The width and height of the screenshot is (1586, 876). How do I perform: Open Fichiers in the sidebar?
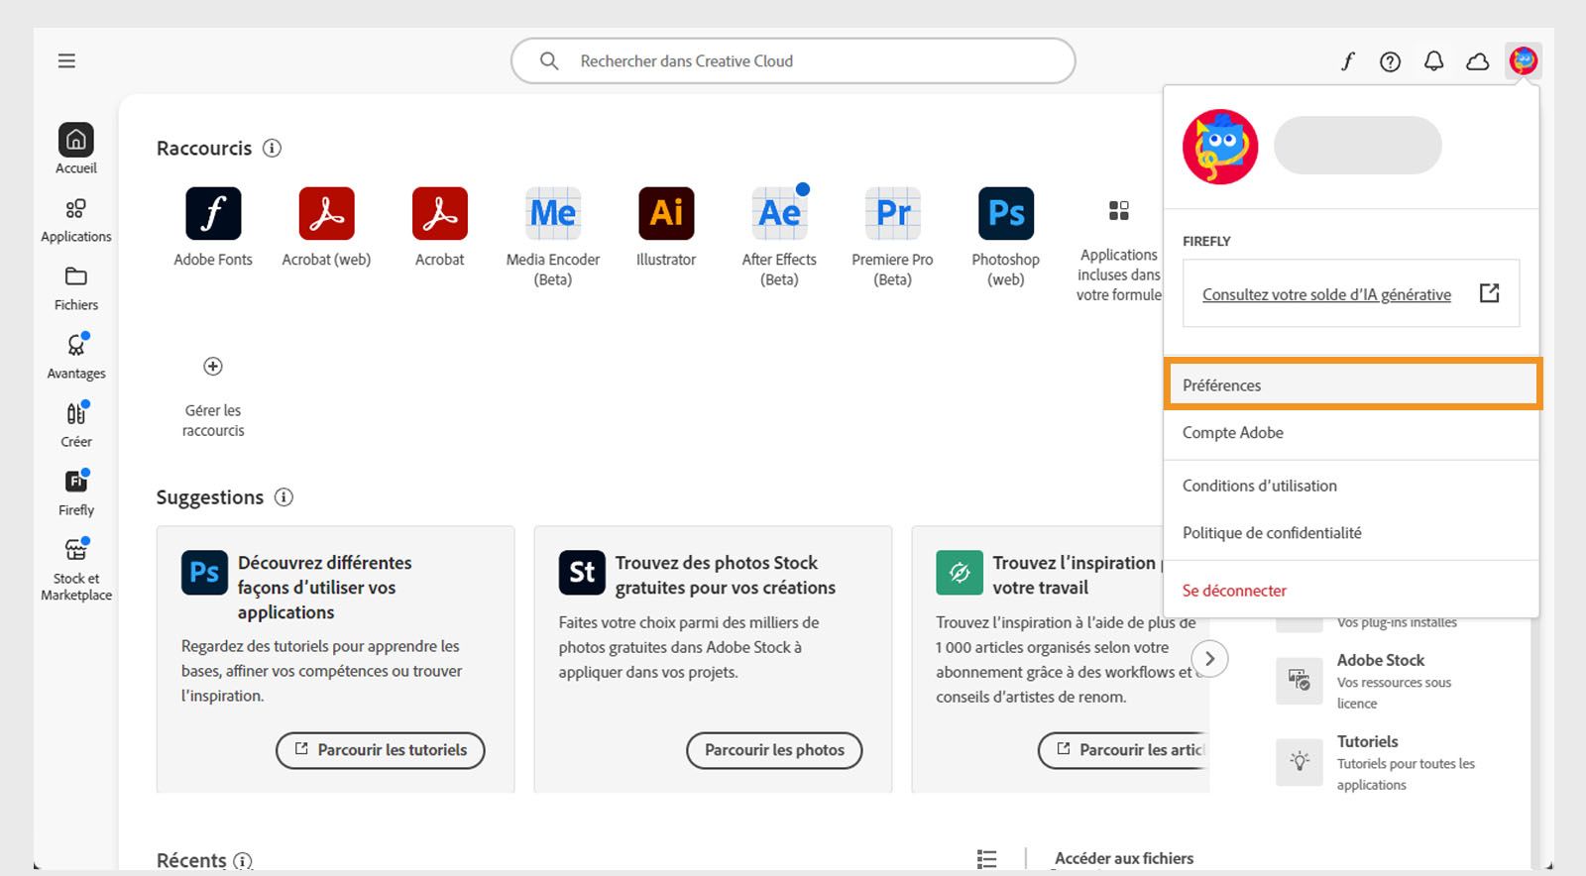click(x=76, y=288)
